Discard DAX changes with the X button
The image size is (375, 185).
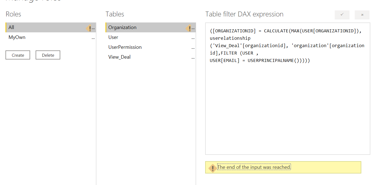(x=362, y=15)
